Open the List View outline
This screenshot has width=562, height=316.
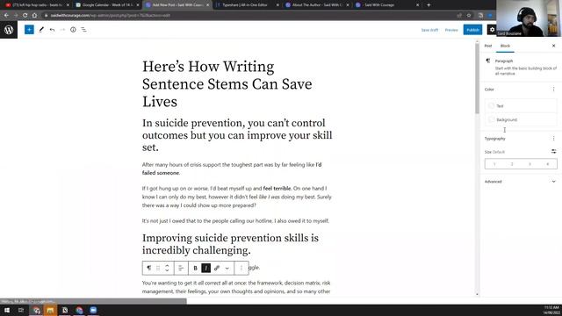pyautogui.click(x=83, y=30)
